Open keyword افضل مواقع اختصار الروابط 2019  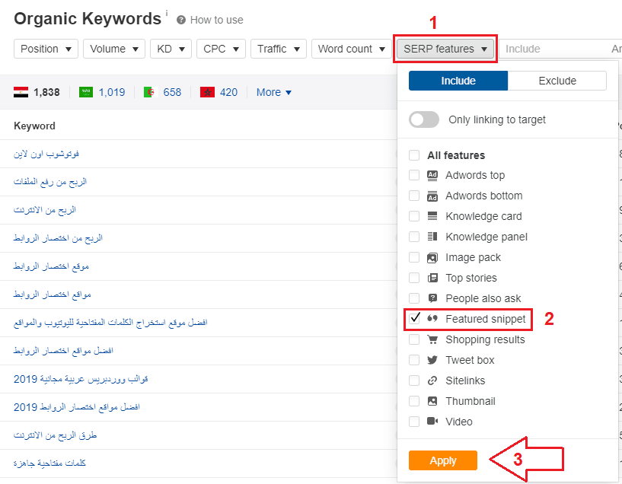tap(77, 407)
